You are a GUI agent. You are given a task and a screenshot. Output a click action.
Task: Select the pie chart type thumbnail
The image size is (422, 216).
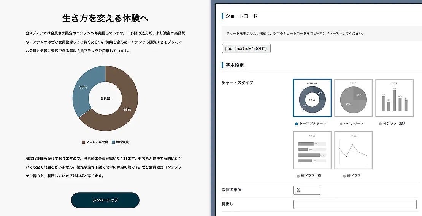click(x=353, y=98)
